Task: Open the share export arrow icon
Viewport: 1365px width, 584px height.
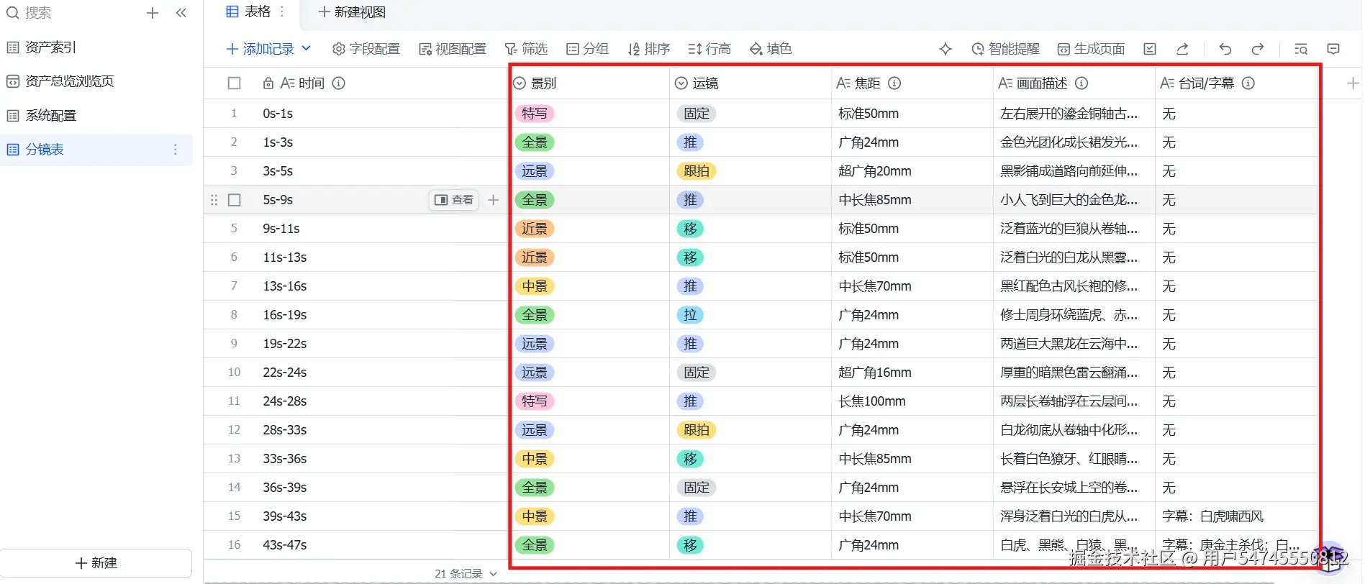Action: (x=1182, y=49)
